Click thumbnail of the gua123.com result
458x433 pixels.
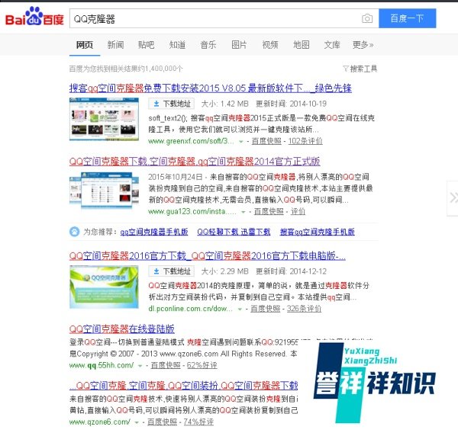tap(104, 191)
